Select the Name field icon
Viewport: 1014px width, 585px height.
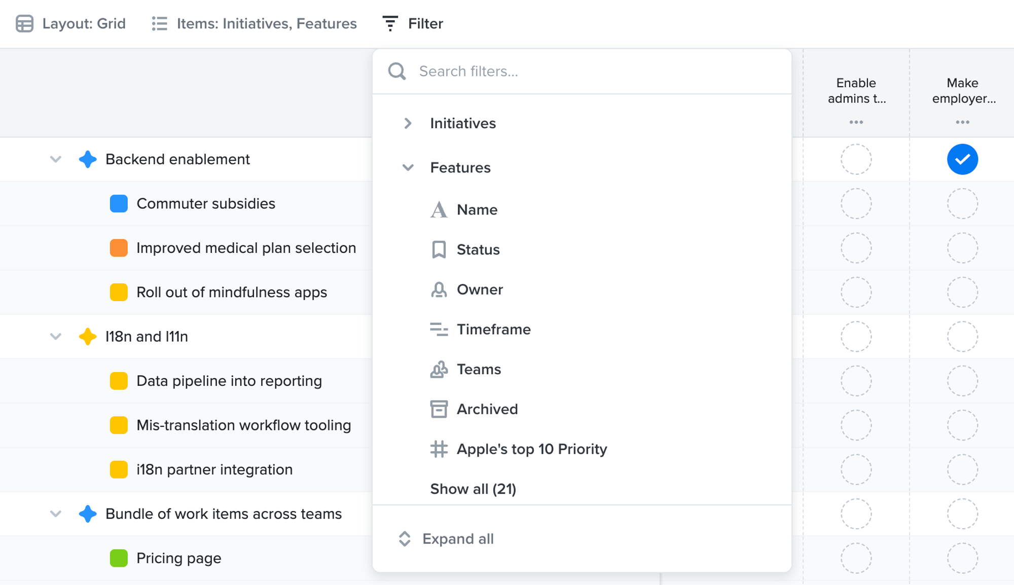pyautogui.click(x=440, y=209)
